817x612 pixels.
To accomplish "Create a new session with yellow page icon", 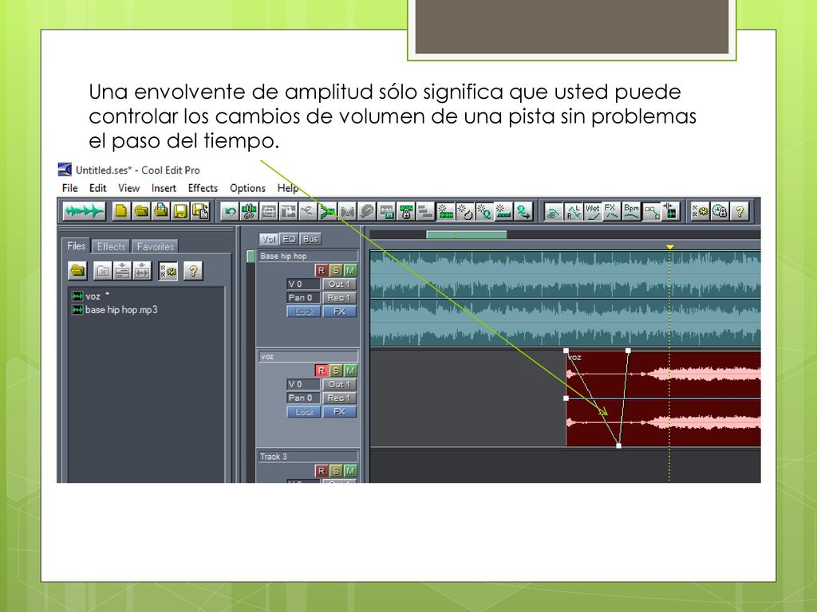I will (121, 211).
